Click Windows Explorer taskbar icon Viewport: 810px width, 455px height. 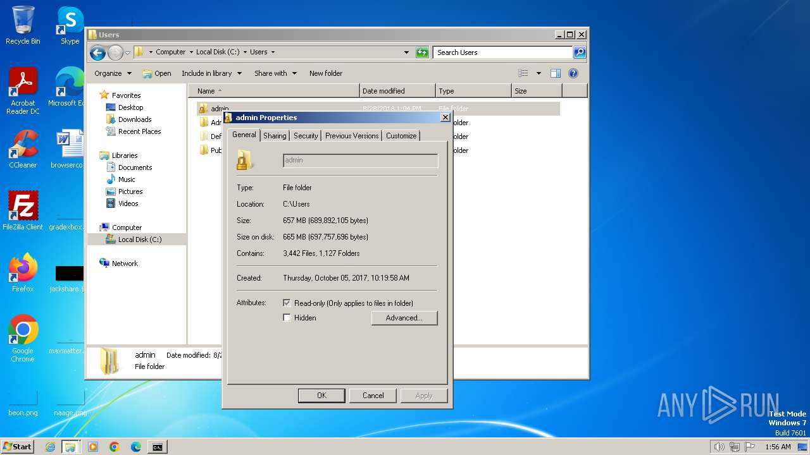tap(70, 447)
